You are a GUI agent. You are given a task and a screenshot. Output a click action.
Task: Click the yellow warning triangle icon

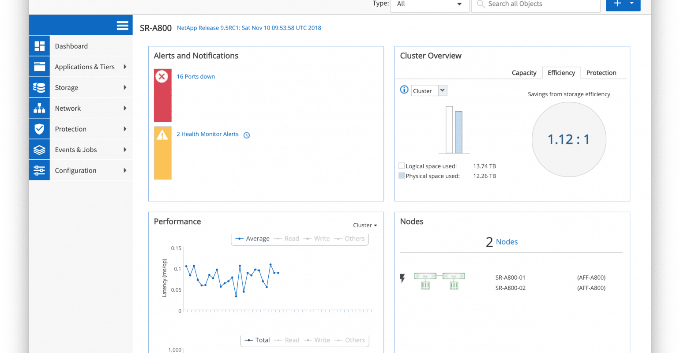[x=162, y=135]
